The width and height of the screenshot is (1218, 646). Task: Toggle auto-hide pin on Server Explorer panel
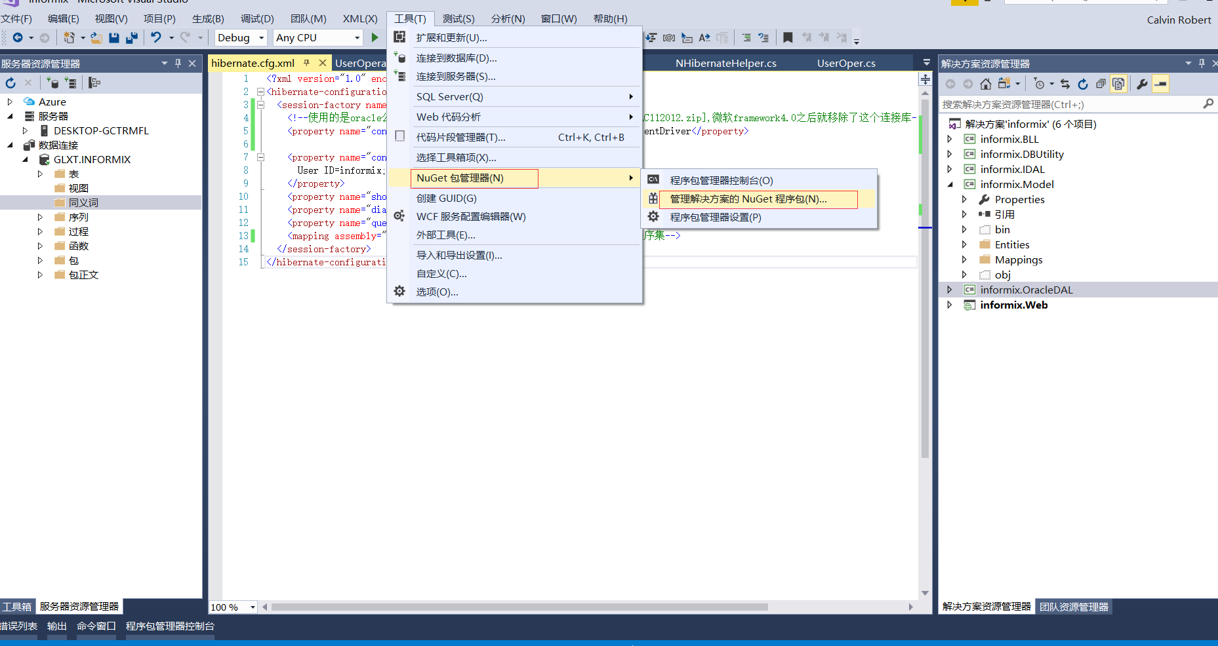(178, 64)
